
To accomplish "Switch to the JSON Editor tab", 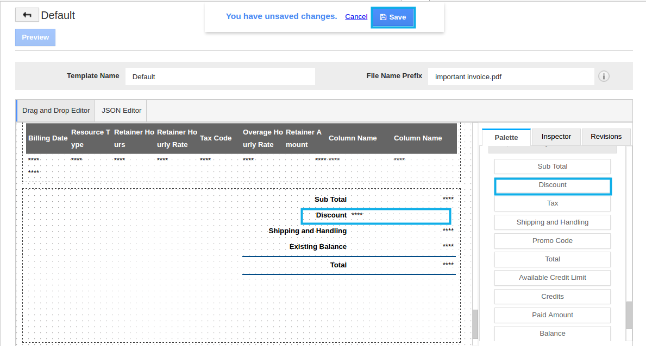I will [x=120, y=110].
